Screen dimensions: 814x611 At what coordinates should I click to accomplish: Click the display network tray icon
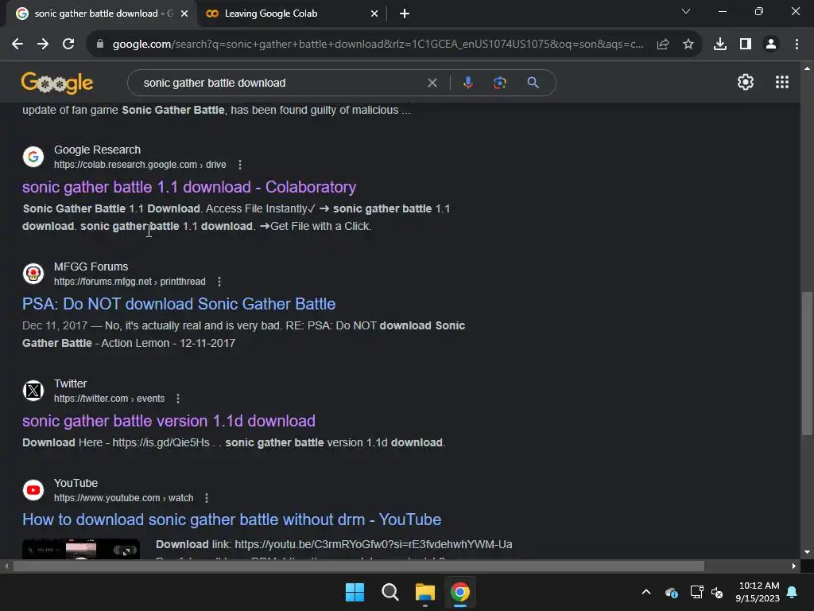click(696, 592)
